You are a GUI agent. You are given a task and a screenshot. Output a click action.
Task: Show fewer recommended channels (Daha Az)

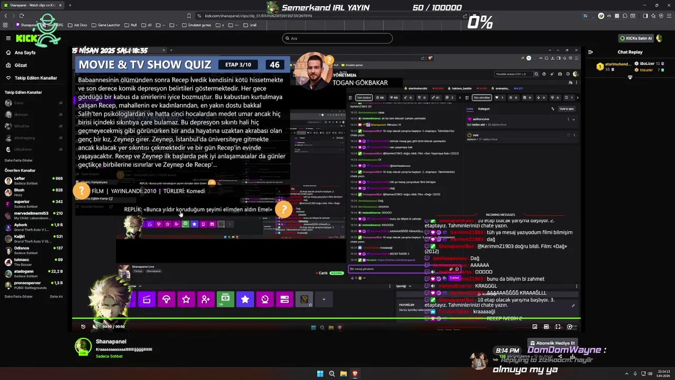click(56, 297)
